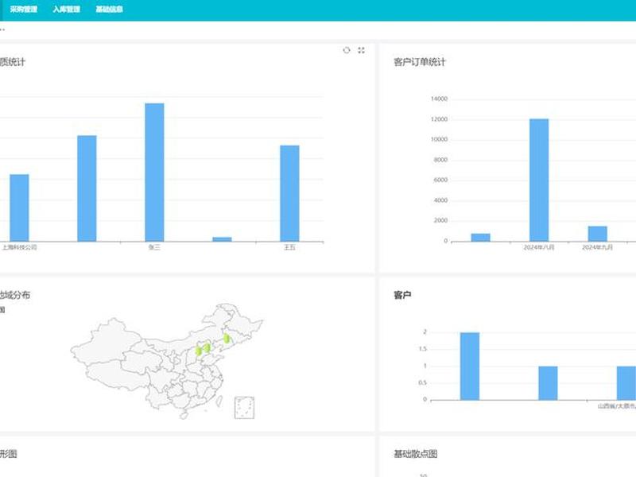Select the 王五 bar in the chart
Image resolution: width=636 pixels, height=477 pixels.
(x=289, y=193)
